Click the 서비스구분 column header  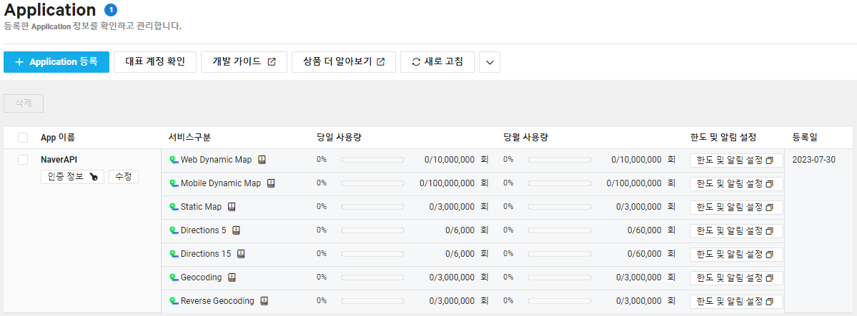pos(189,138)
